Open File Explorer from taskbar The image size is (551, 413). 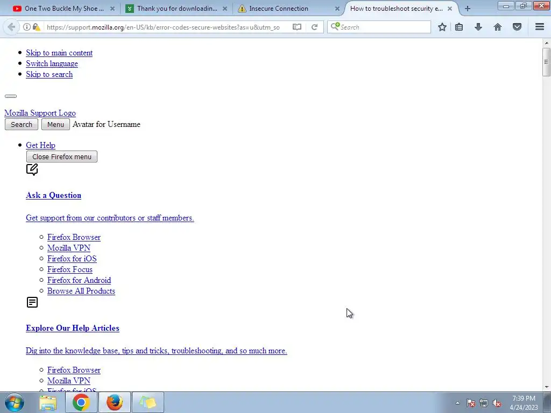[48, 403]
